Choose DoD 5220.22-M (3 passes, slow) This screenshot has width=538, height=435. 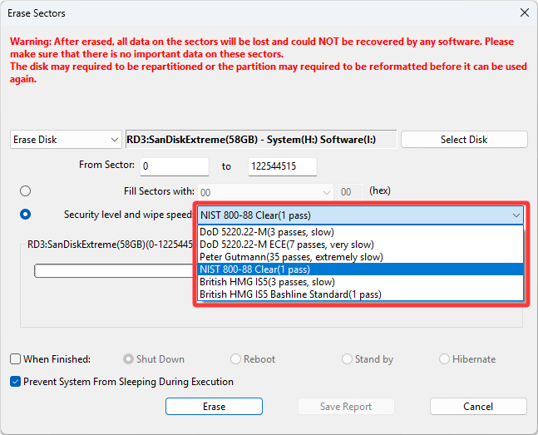[268, 232]
